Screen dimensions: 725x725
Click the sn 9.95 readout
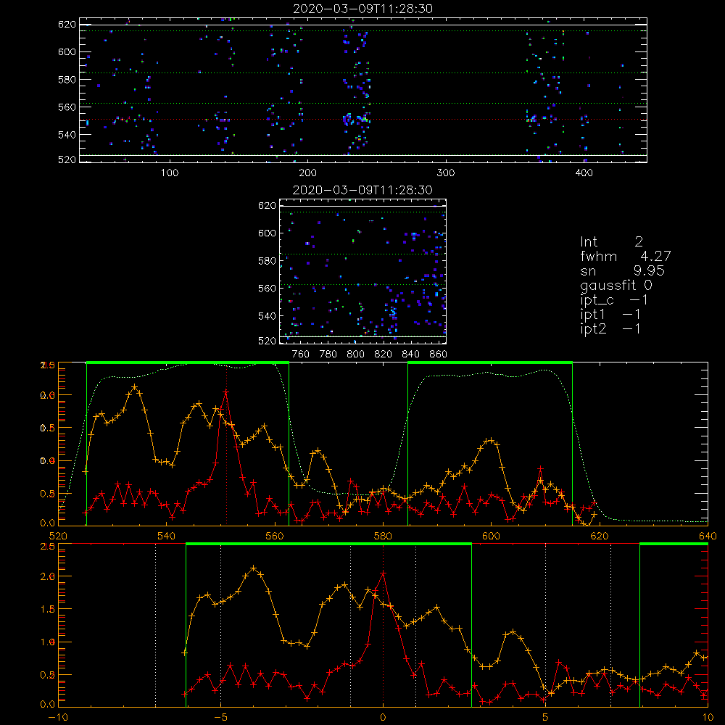pos(622,270)
